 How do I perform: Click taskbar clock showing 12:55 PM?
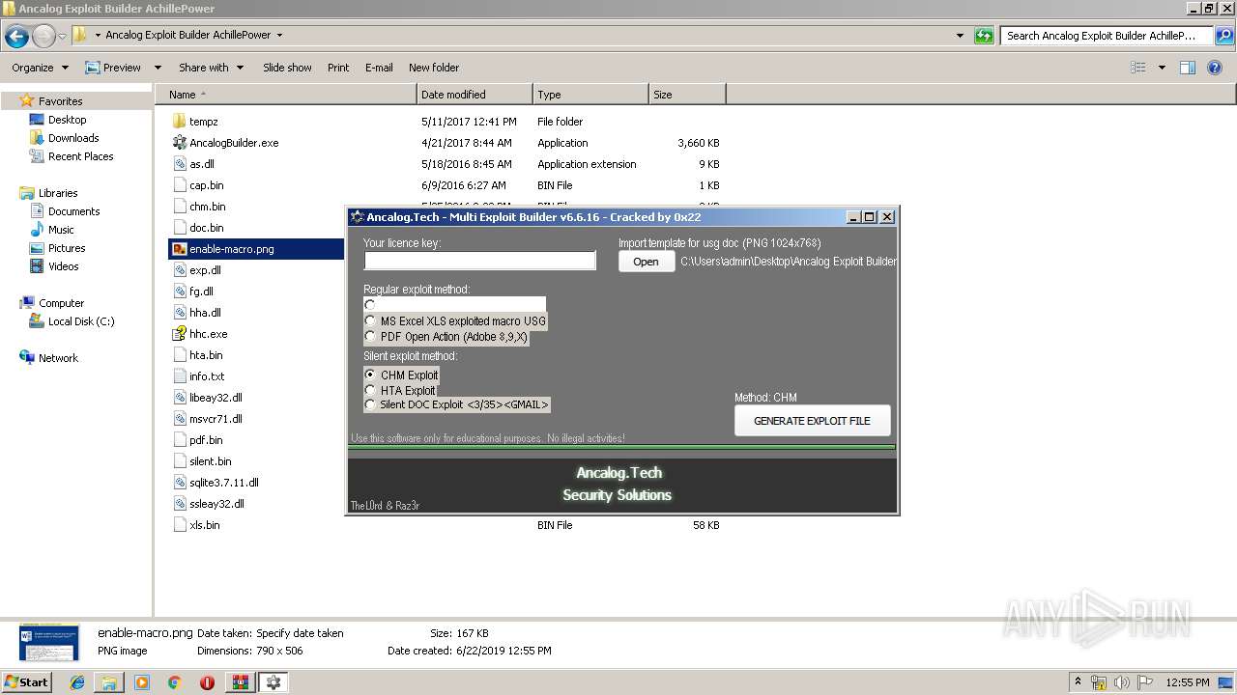(x=1188, y=682)
